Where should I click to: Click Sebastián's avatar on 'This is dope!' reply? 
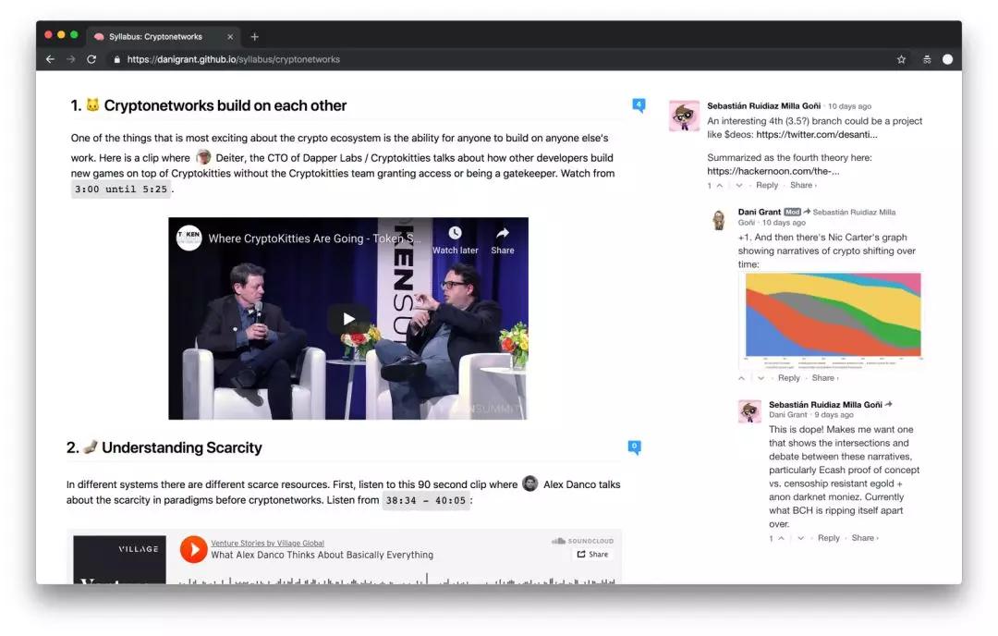[749, 411]
